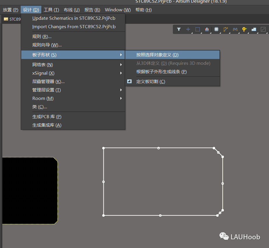The image size is (269, 248).
Task: Choose Import Changes From STC89C52.PrjPcb
Action: point(73,27)
